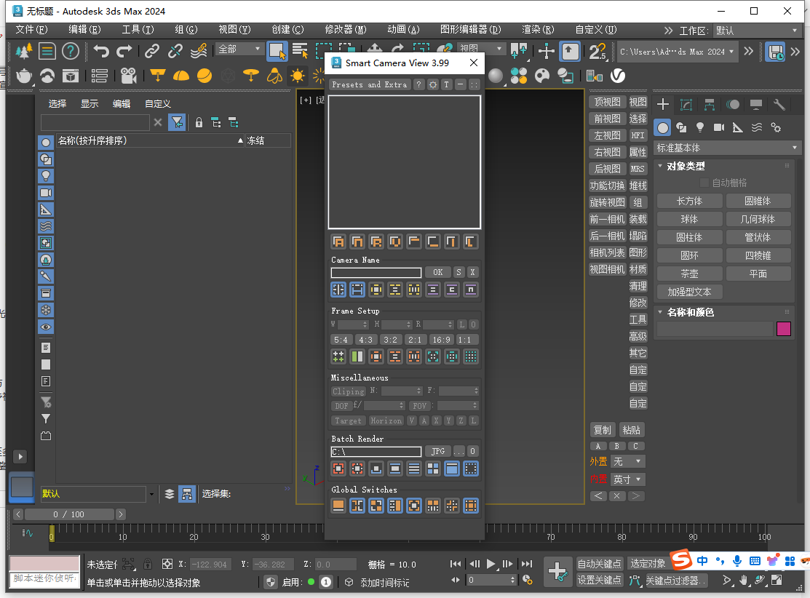Click the first orange icon under Global Switches

click(338, 506)
